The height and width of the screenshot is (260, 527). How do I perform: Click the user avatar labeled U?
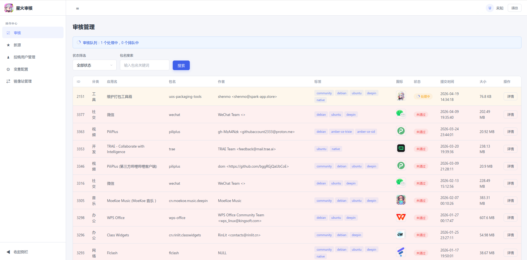490,8
